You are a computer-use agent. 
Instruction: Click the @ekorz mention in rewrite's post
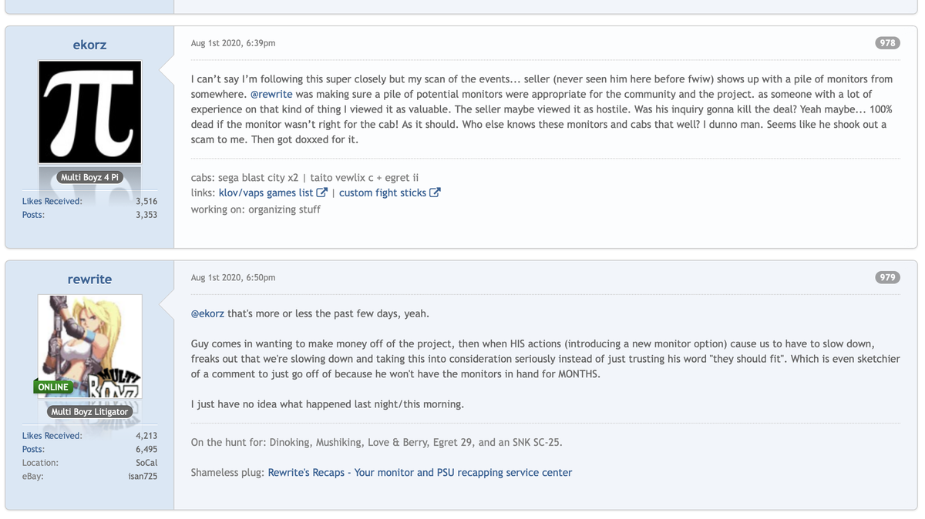[207, 313]
